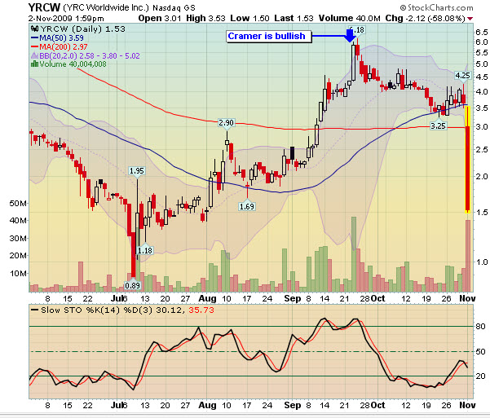Screen dimensions: 490x418
Task: Click the Nasdaq GS exchange label
Action: [x=174, y=8]
